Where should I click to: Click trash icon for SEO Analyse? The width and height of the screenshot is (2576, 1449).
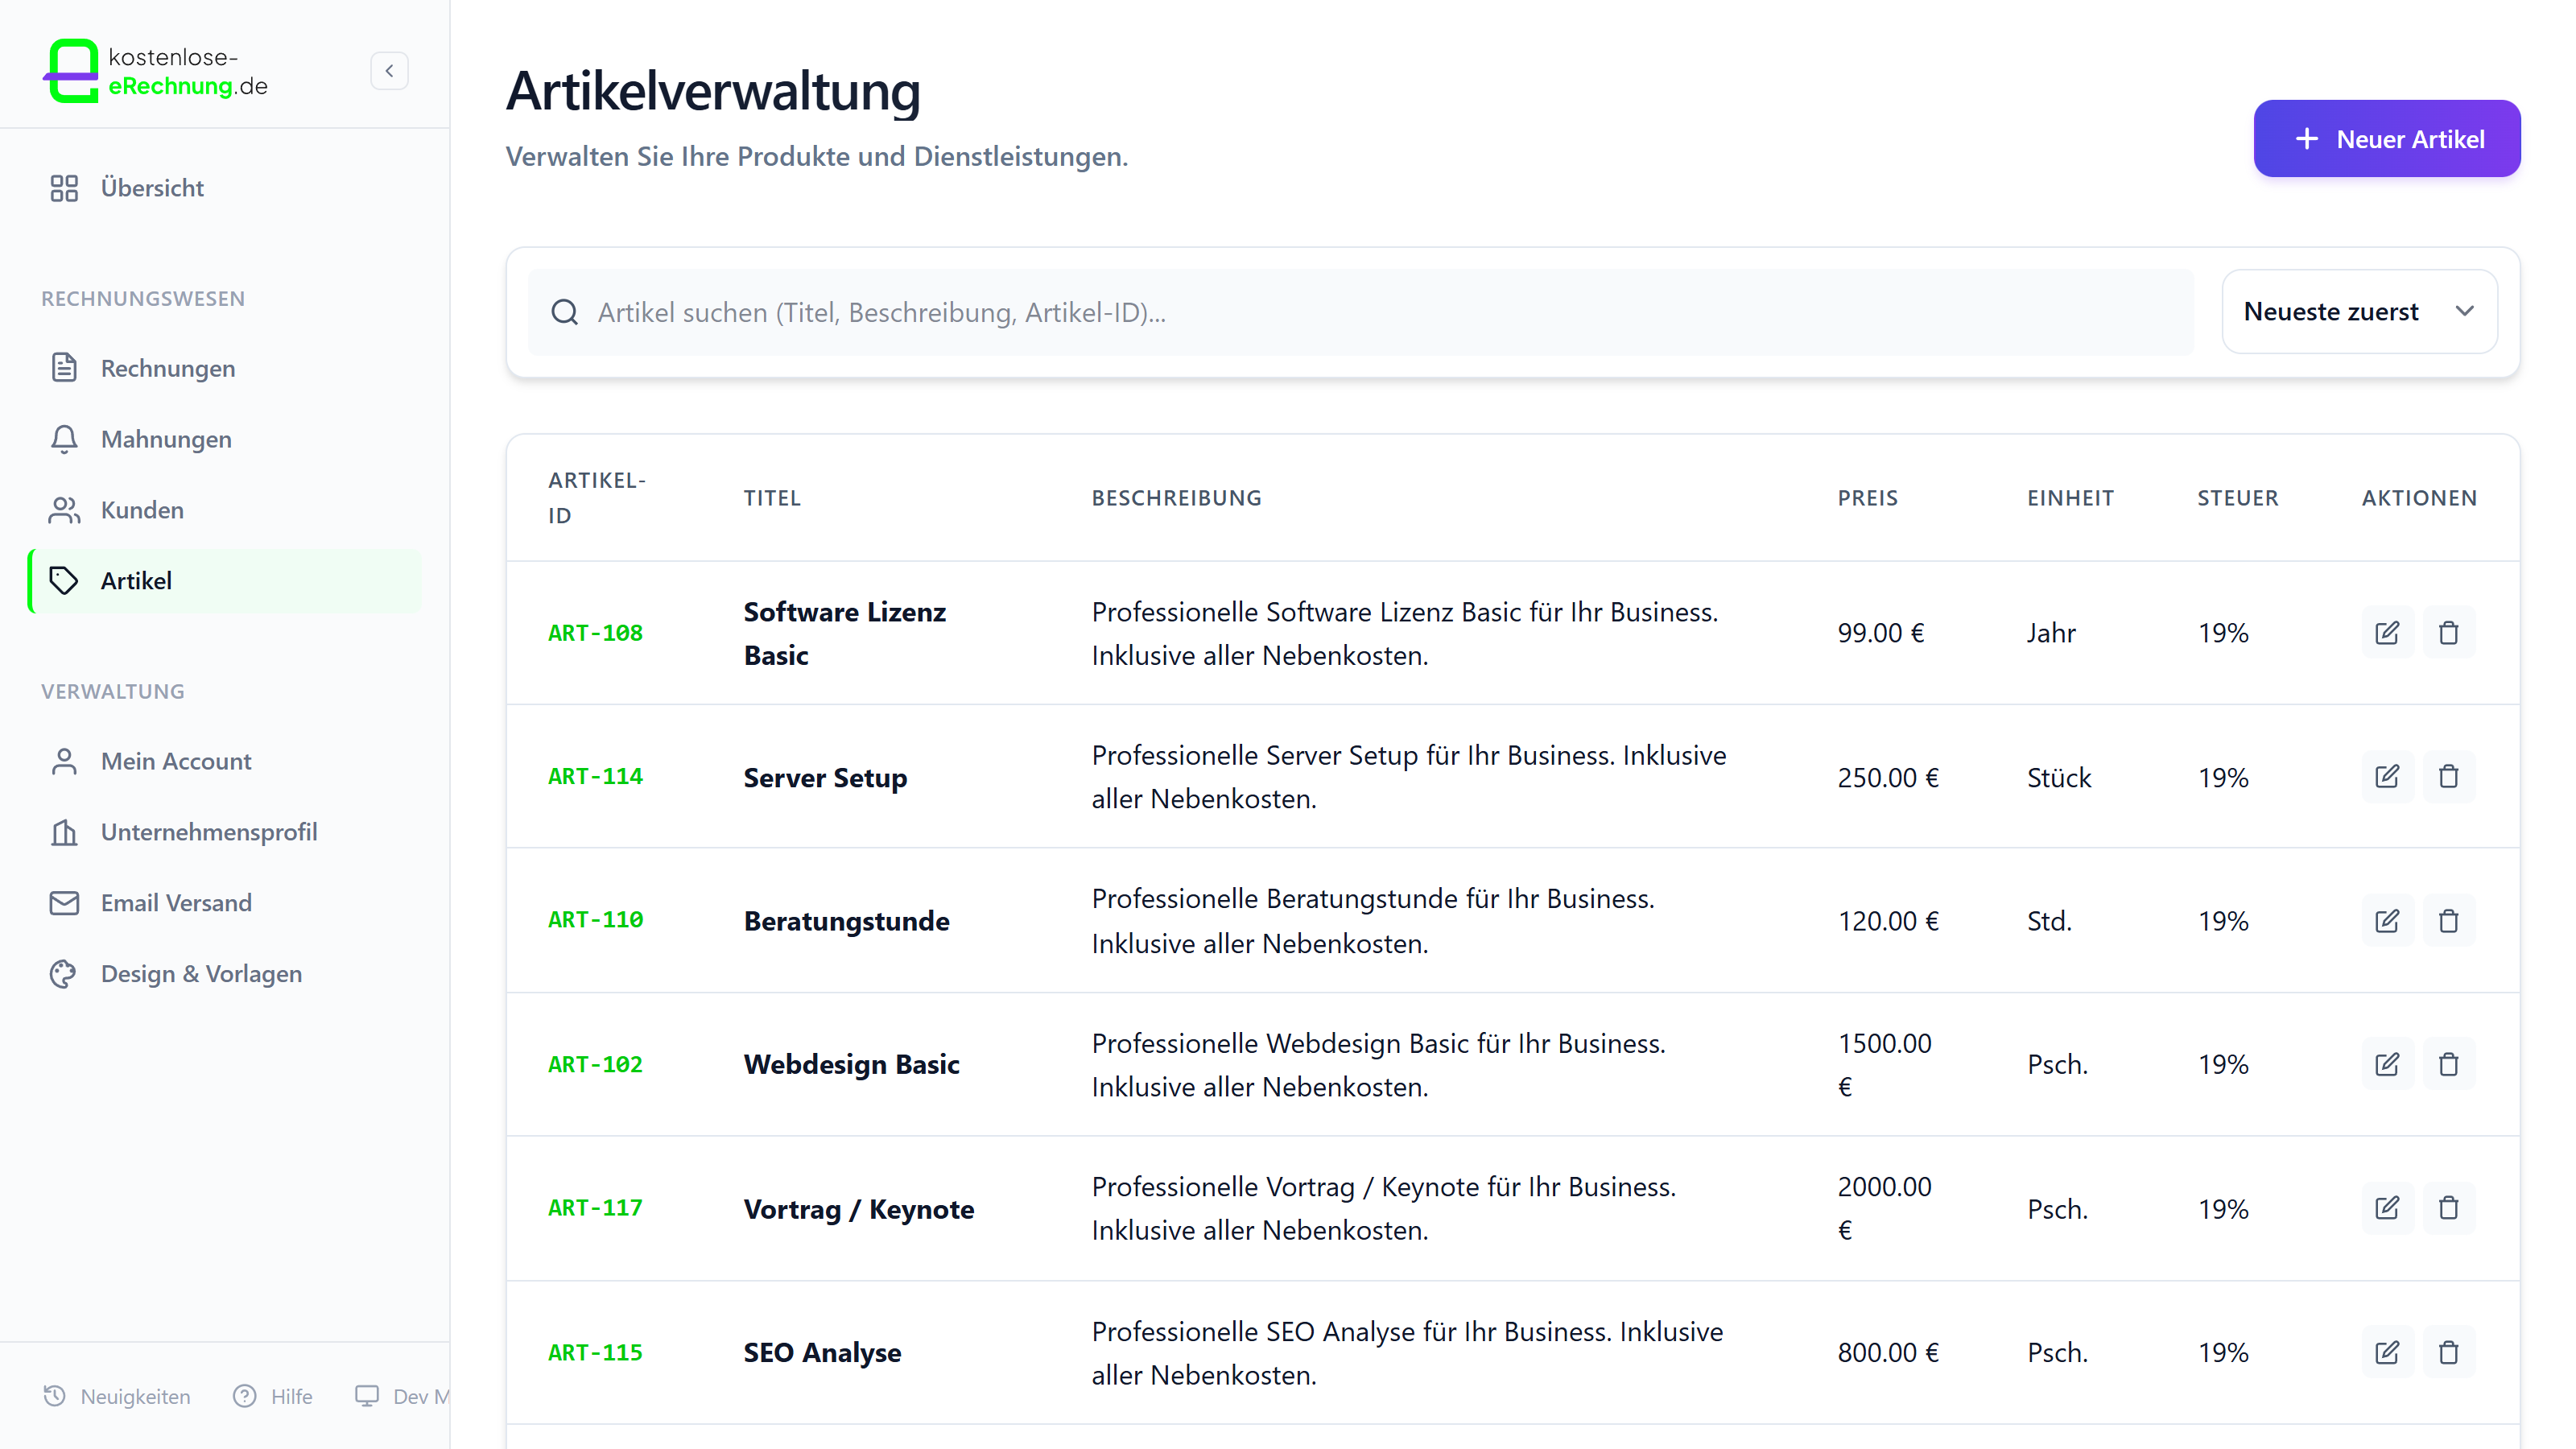click(2448, 1352)
